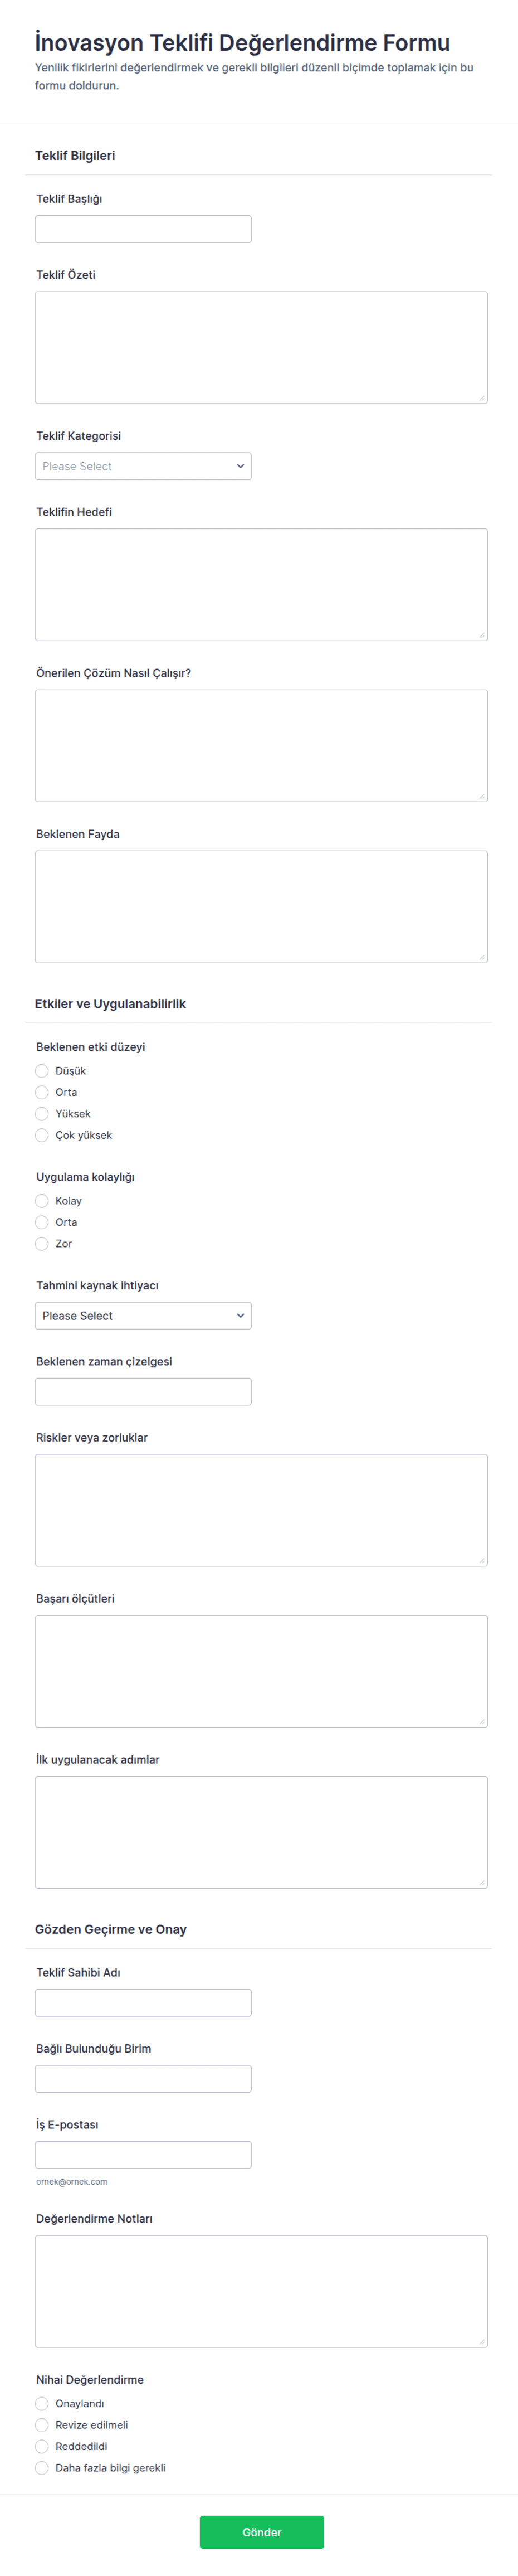Select Daha fazla bilgi gerekli

pos(42,2468)
